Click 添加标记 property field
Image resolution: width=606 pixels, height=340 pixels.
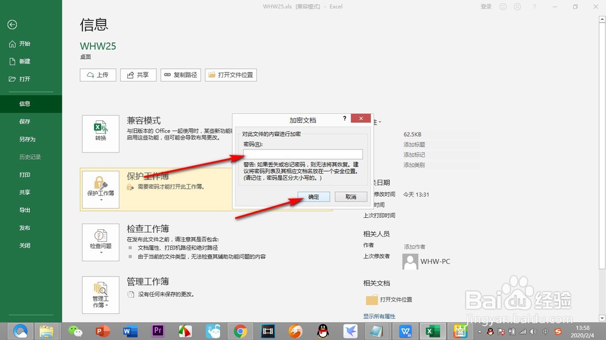[415, 155]
